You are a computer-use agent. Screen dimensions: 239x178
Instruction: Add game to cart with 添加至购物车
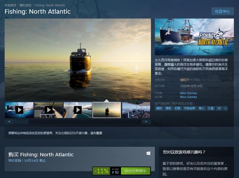coord(135,171)
